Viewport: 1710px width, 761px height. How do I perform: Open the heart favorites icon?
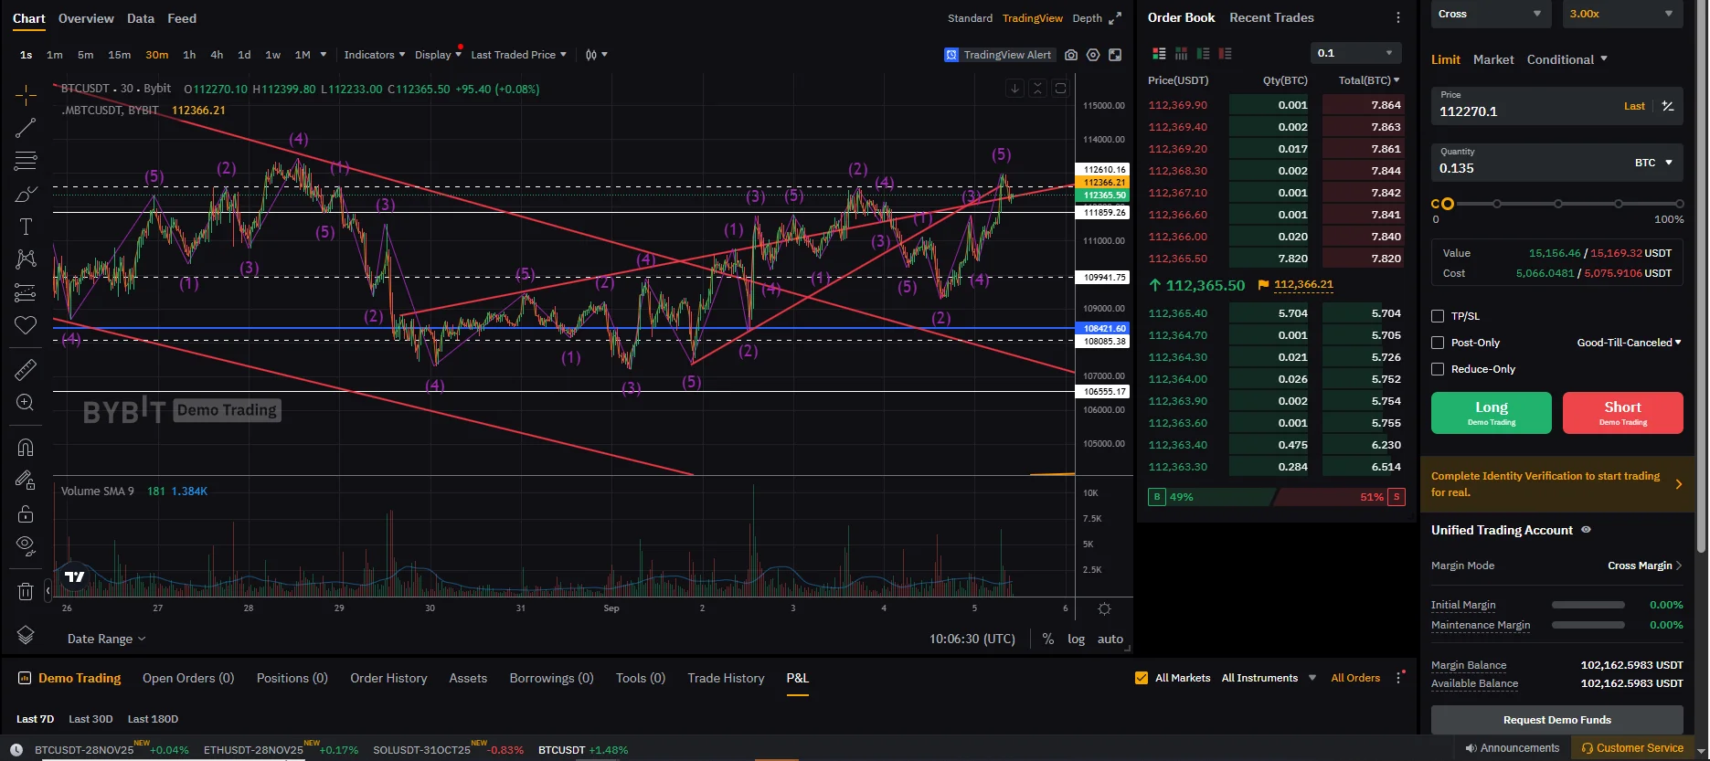pos(26,325)
